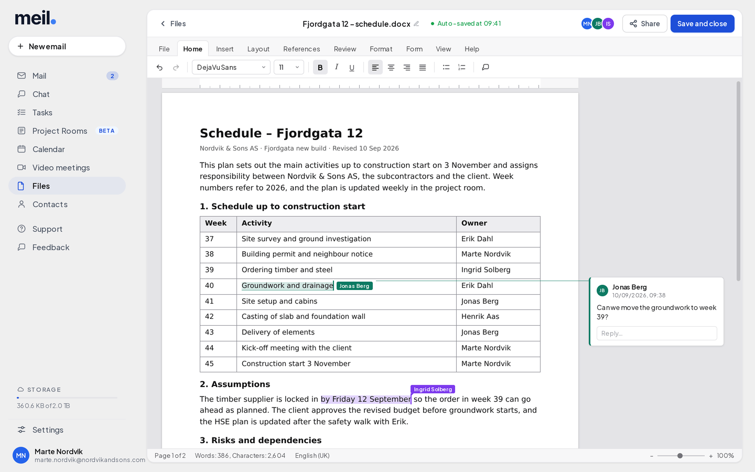Screen dimensions: 755x472
Task: Open the Review tab
Action: pyautogui.click(x=345, y=49)
